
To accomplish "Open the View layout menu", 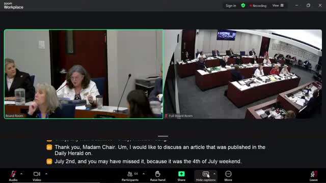I will (278, 6).
